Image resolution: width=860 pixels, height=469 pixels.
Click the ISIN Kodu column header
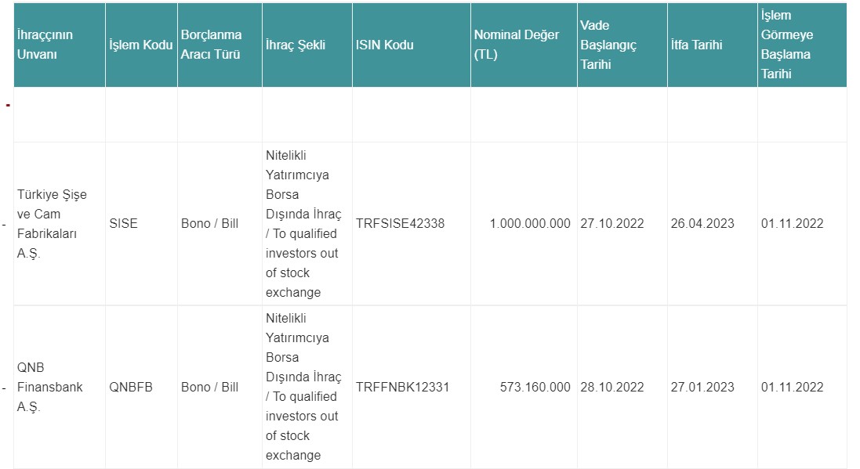[x=412, y=45]
